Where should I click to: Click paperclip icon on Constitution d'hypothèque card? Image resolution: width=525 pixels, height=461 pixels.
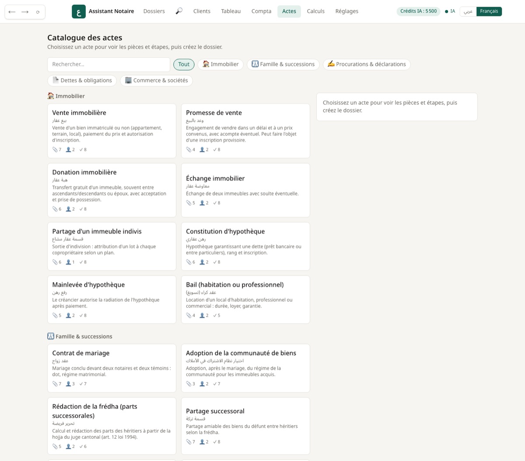point(189,262)
